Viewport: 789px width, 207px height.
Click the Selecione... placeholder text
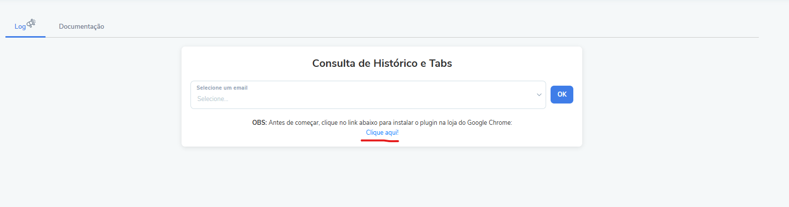213,99
